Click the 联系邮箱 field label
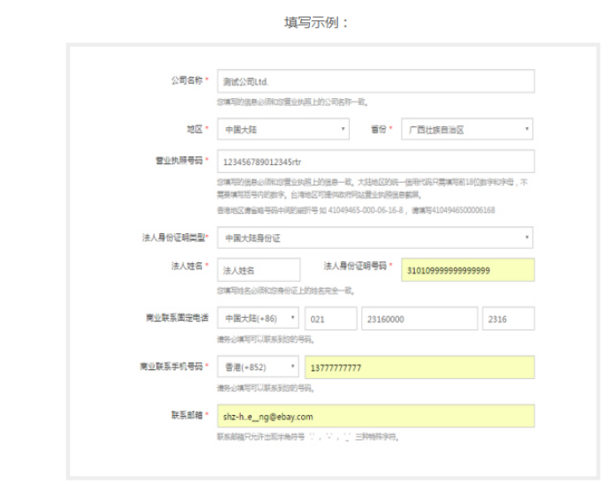This screenshot has height=484, width=611. click(186, 415)
